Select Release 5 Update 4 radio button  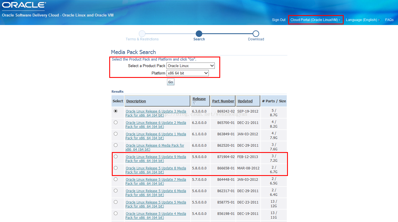pyautogui.click(x=116, y=213)
